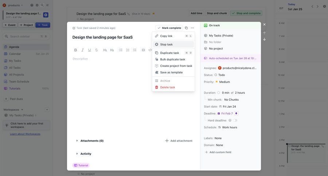Click Add attachment
Viewport: 328px width, 176px height.
click(x=179, y=141)
